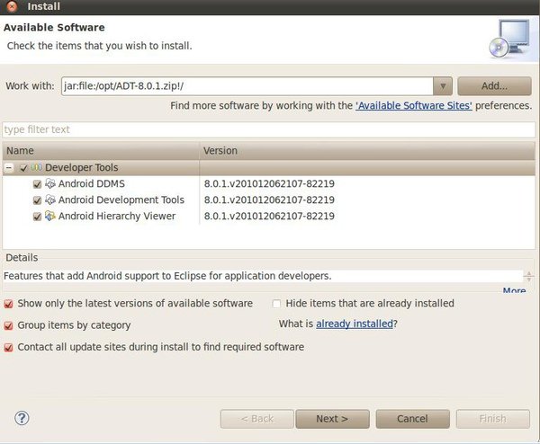The image size is (540, 444).
Task: Select the Android DDMS row label
Action: click(x=92, y=183)
